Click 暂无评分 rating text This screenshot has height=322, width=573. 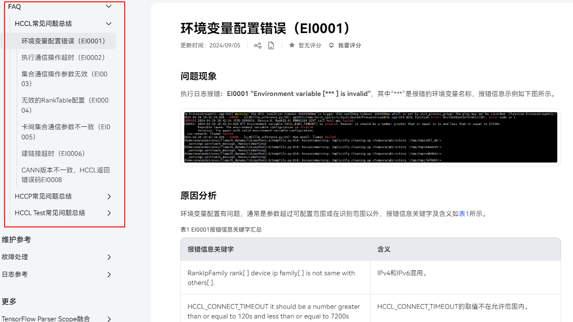tap(310, 45)
